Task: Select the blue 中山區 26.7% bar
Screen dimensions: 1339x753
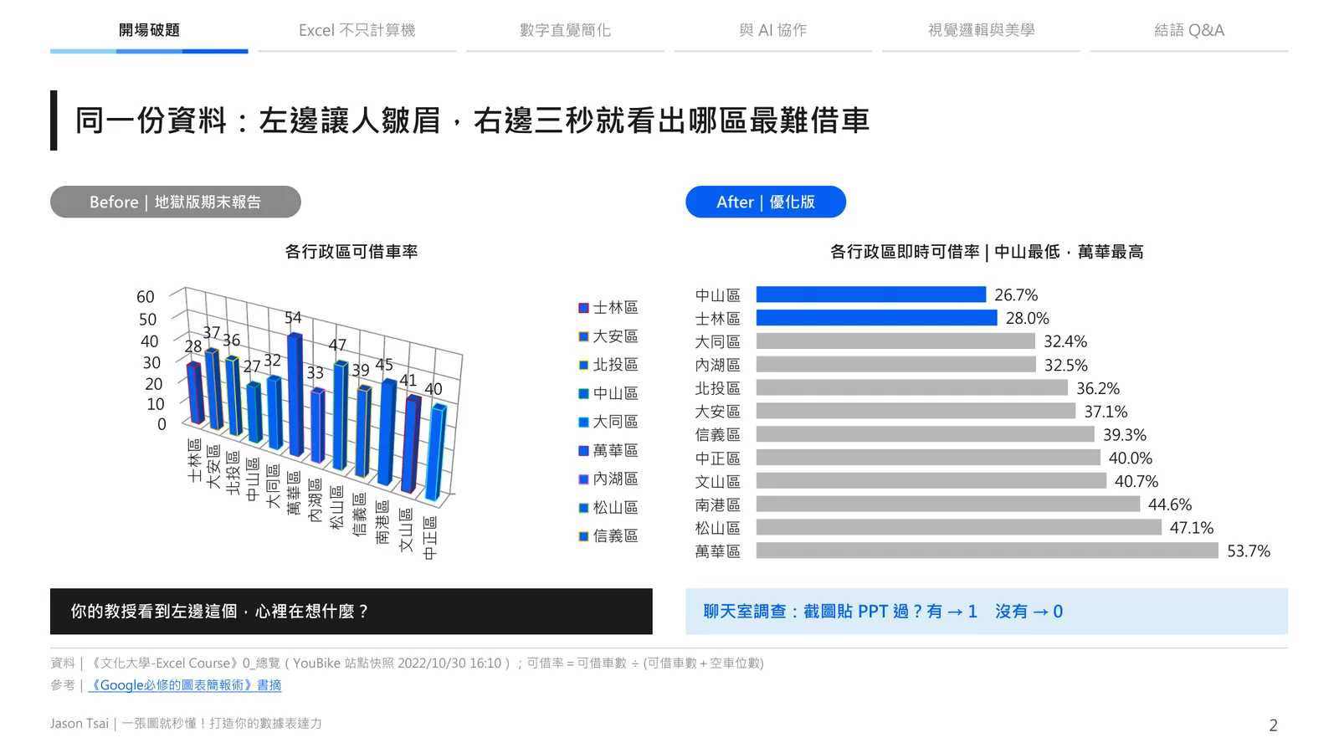Action: click(871, 295)
